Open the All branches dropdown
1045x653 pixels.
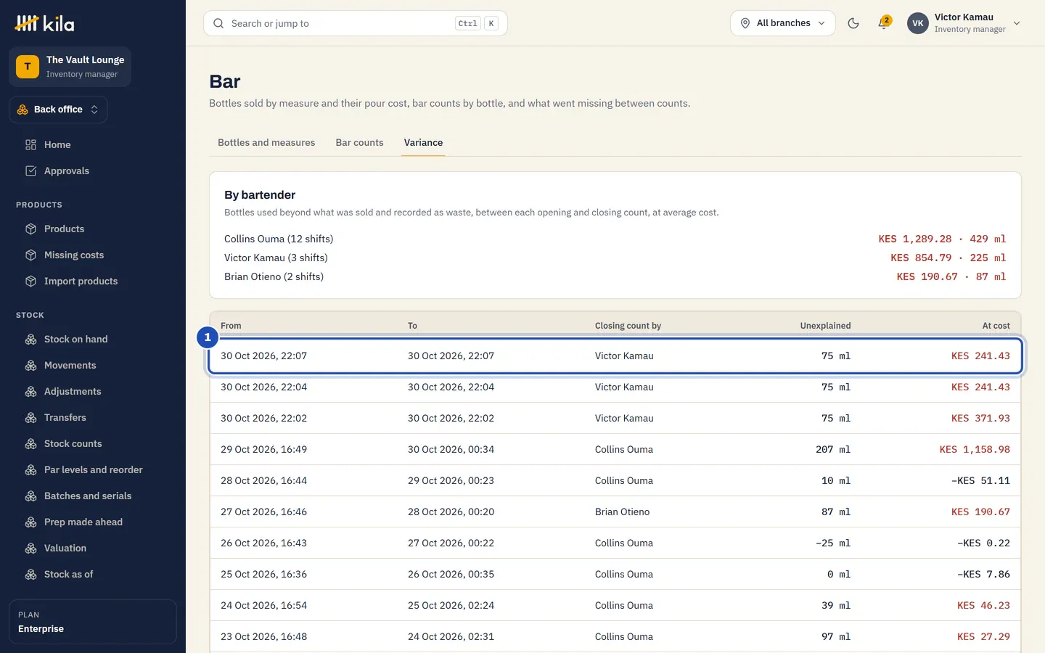pyautogui.click(x=783, y=23)
